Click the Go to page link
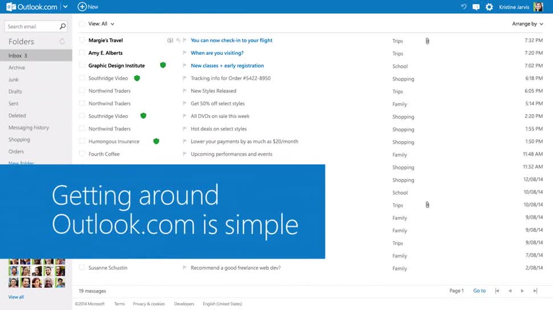This screenshot has height=310, width=553. tap(479, 291)
